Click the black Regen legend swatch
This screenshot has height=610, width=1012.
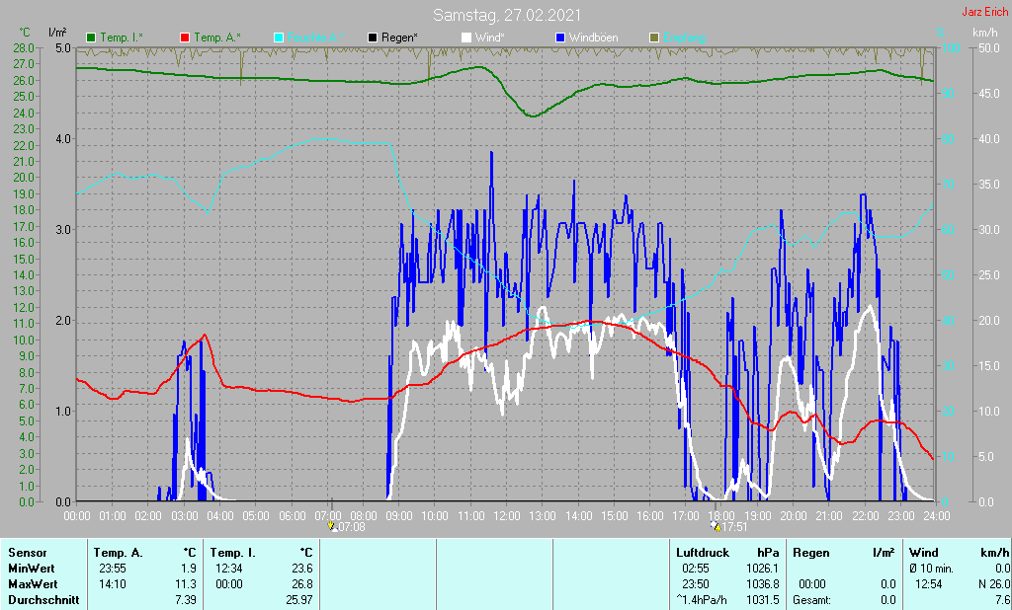[x=373, y=38]
